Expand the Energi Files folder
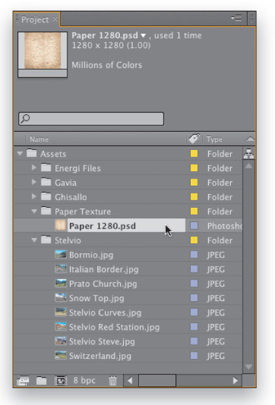Viewport: 275px width, 405px height. click(x=34, y=168)
